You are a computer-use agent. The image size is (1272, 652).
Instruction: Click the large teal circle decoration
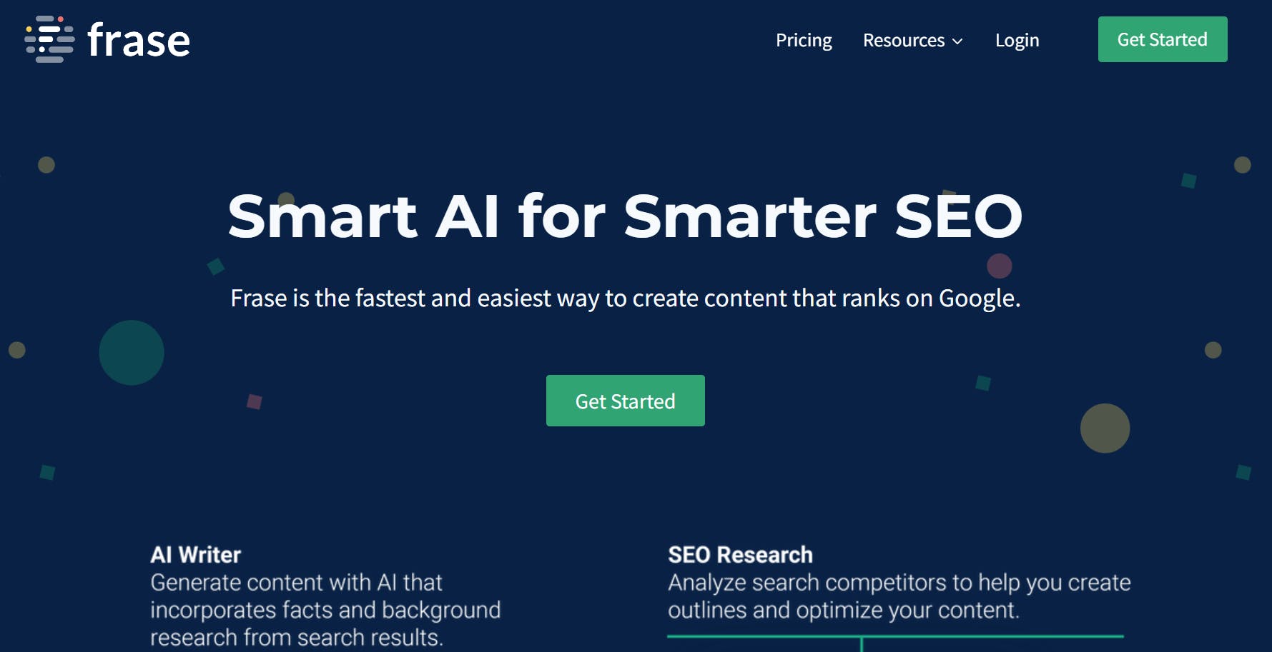point(132,353)
